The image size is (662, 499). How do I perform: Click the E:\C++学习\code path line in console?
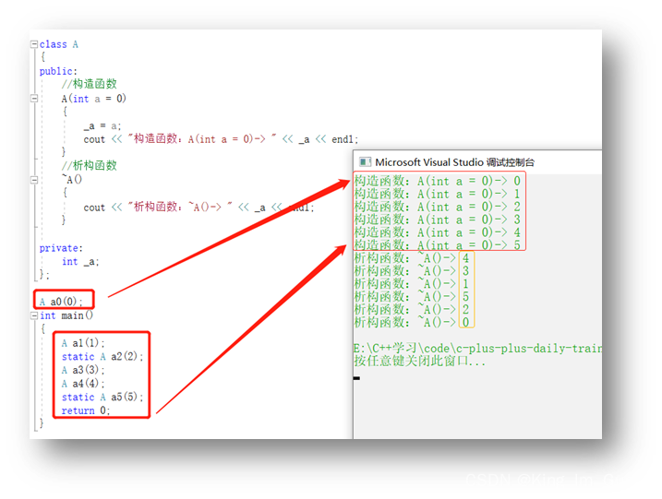(x=477, y=349)
